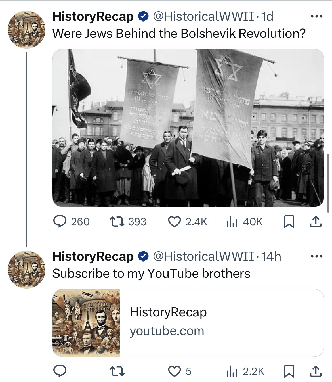
Task: View analytics for the 2.2K views post
Action: tap(245, 371)
